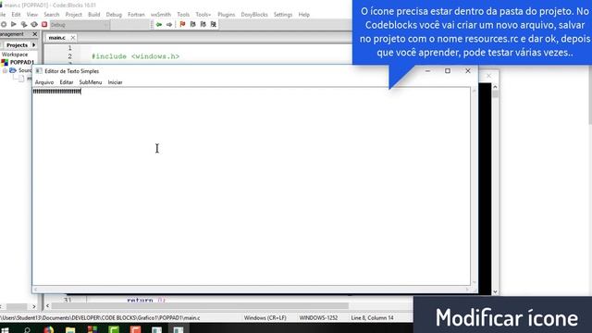The width and height of the screenshot is (592, 333).
Task: Click the Clear all bookmarks icon
Action: (214, 25)
